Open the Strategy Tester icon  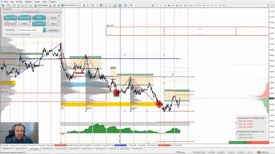[31, 6]
